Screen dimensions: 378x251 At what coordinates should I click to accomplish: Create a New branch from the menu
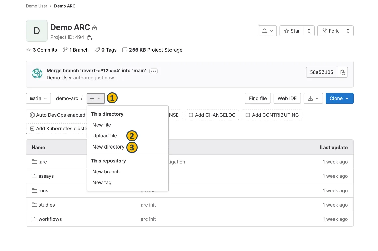(x=106, y=172)
